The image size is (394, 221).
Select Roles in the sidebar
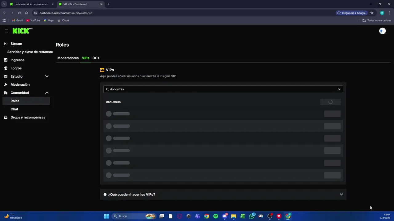coord(26,101)
